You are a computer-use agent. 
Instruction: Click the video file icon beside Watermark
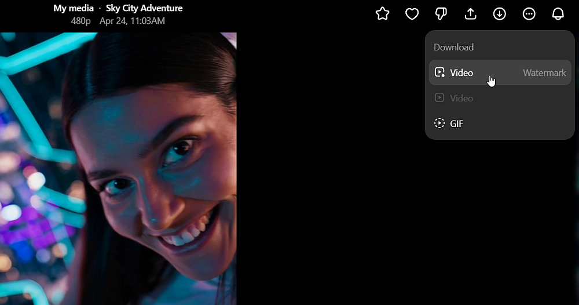tap(439, 73)
